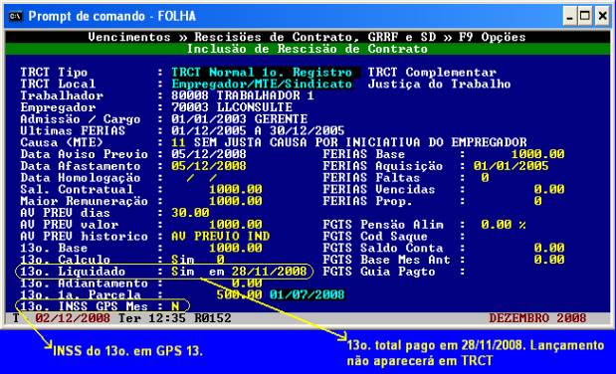Click status bar code R0152
This screenshot has height=374, width=616.
[213, 318]
